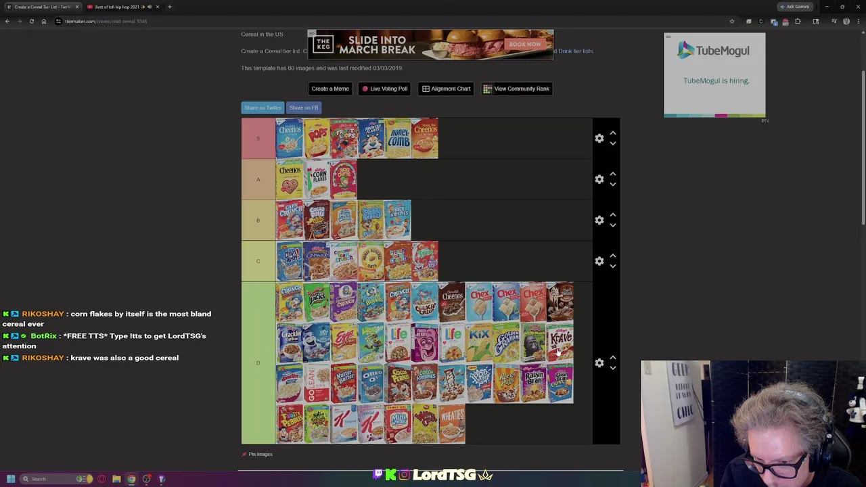The width and height of the screenshot is (866, 487).
Task: View Community Rank for this template
Action: 516,89
